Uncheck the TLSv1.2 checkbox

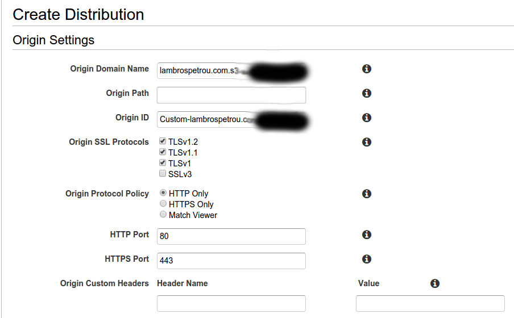pyautogui.click(x=163, y=141)
